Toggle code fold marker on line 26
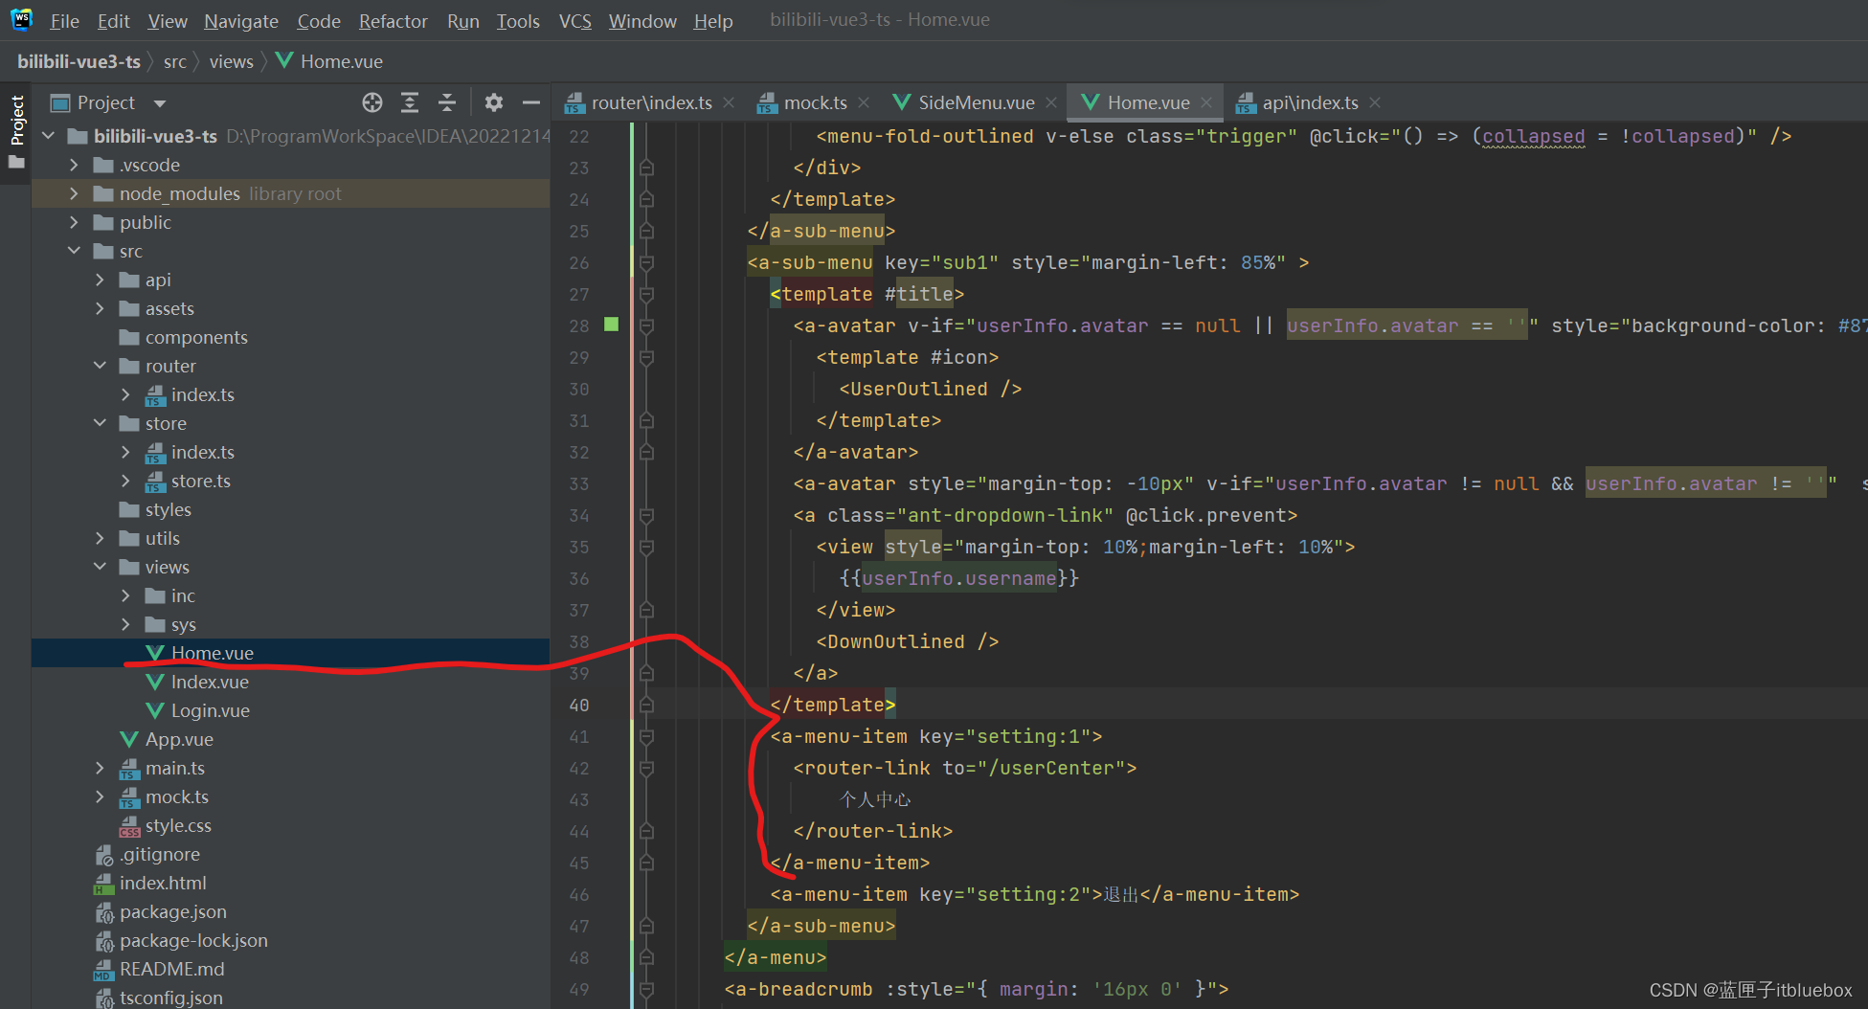 point(646,262)
